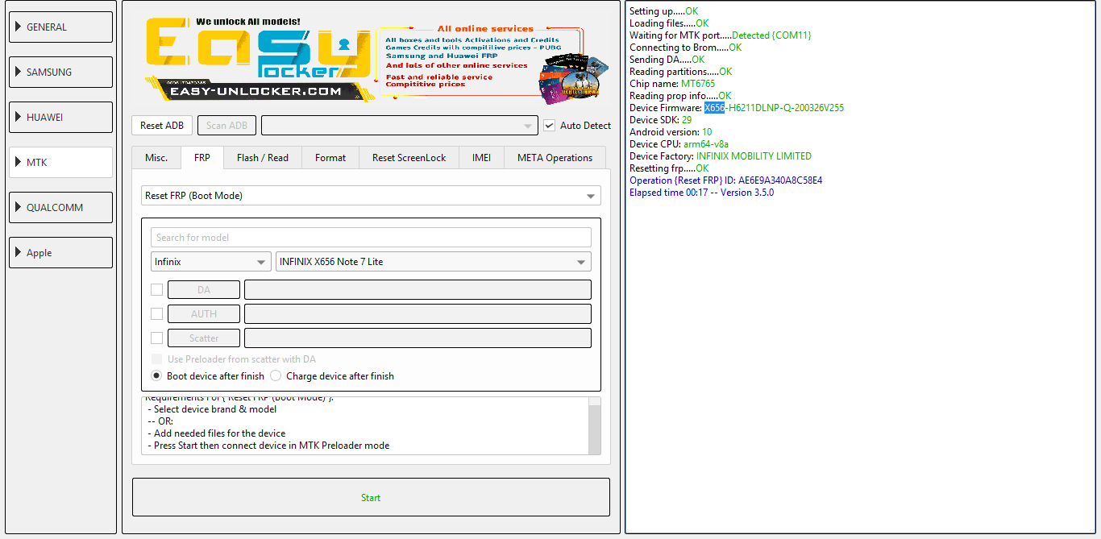Open the Flash / Read tab

[x=263, y=158]
